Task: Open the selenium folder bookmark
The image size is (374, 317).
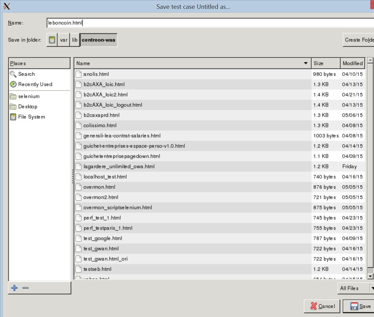Action: pyautogui.click(x=29, y=96)
